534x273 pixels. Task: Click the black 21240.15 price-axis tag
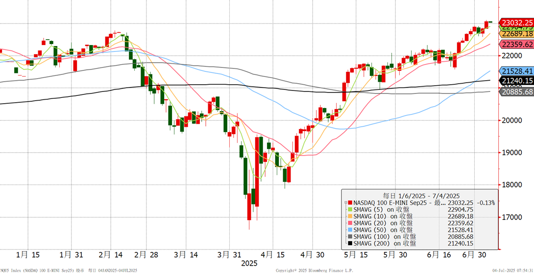click(517, 81)
